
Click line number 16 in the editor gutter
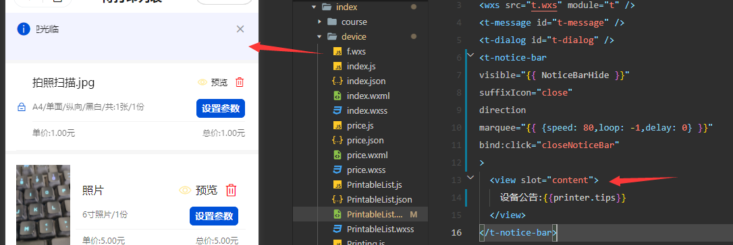coord(456,232)
